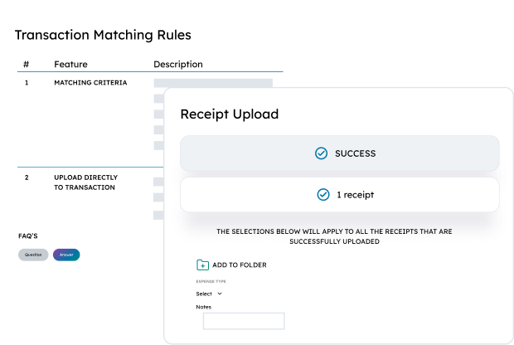Click the FAQ'S section label

pos(28,236)
